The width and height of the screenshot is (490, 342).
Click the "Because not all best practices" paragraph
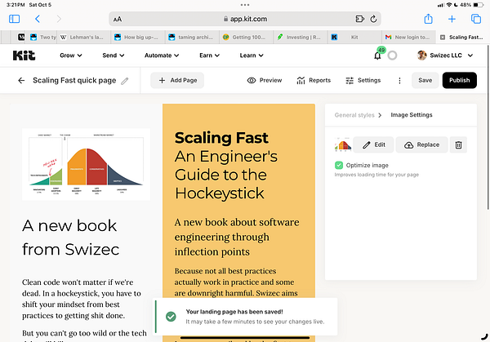[x=236, y=282]
